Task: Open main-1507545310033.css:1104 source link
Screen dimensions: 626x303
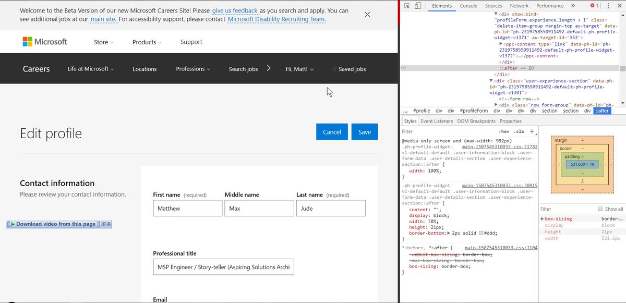Action: pyautogui.click(x=501, y=248)
